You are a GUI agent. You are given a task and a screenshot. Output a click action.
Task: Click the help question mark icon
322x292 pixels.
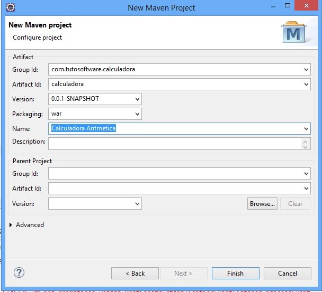click(x=19, y=272)
